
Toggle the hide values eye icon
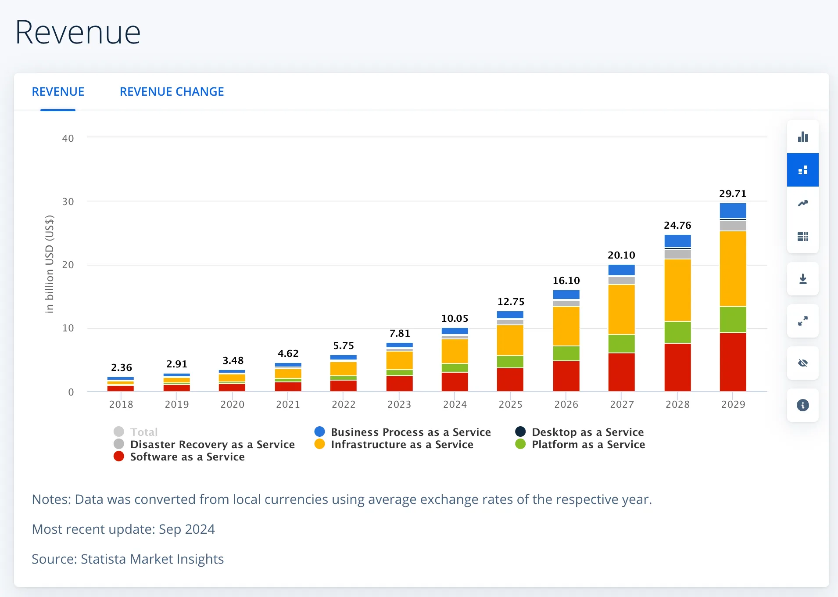(x=802, y=363)
